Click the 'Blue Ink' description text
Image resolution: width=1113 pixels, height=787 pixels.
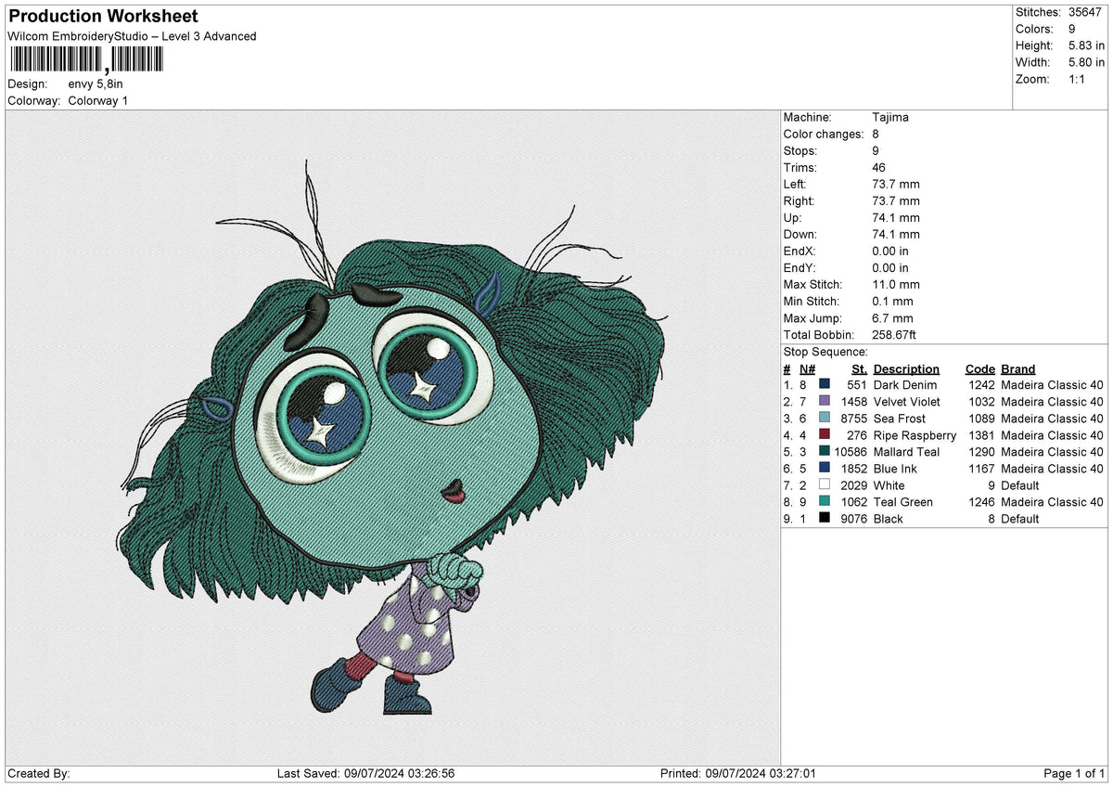tap(895, 469)
